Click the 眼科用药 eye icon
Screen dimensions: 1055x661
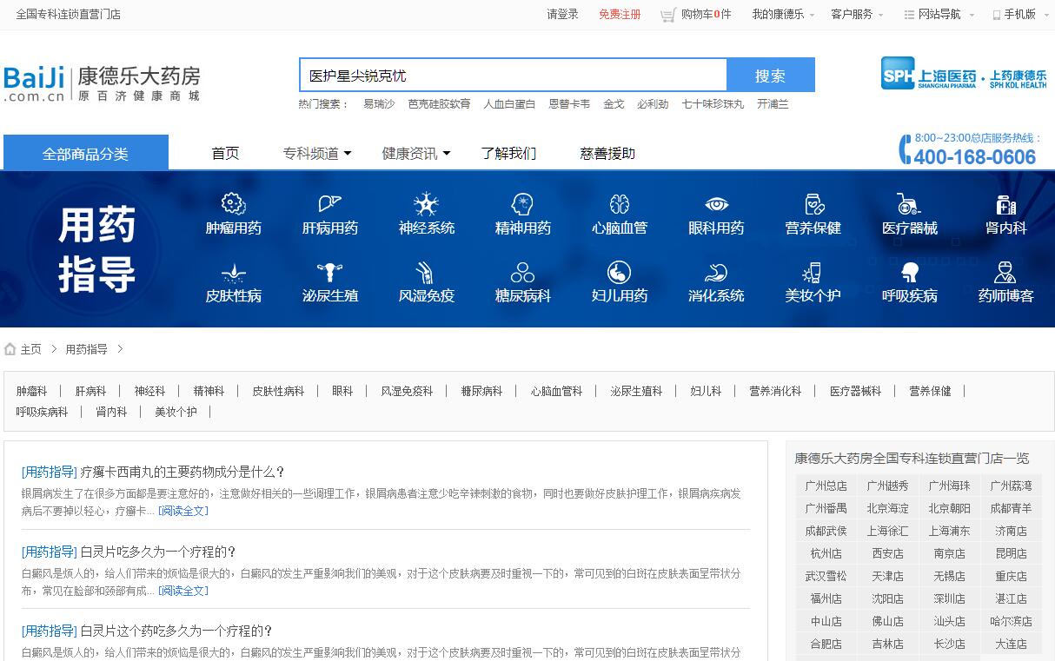716,204
